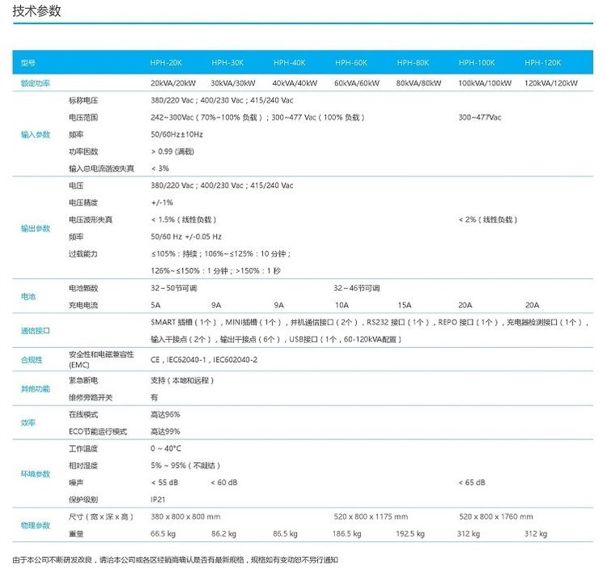Click the 20kVA/20kW value

click(173, 83)
